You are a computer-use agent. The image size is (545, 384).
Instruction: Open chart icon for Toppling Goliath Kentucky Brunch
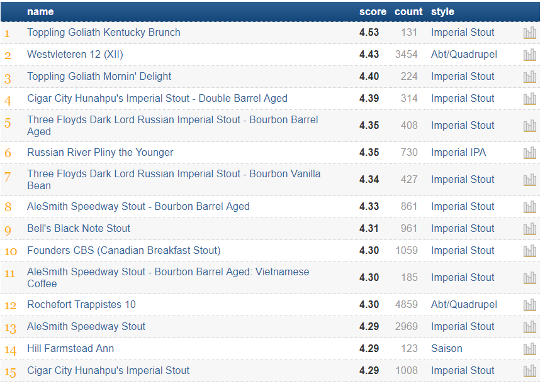tap(530, 33)
